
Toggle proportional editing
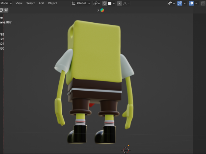119,3
